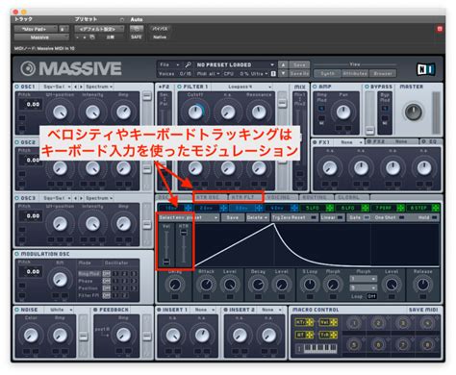Screen dimensions: 456x375
Task: Click the Save As button
Action: 299,73
